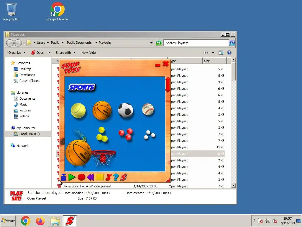This screenshot has height=227, width=302.
Task: Click the purple rewind arrows in Soup Toys
Action: 90,177
